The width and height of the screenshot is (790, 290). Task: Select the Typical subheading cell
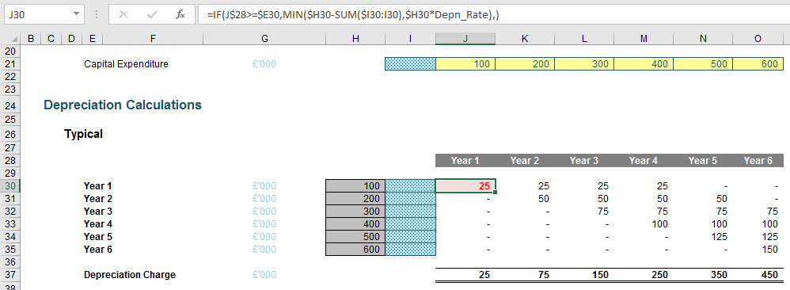click(83, 134)
